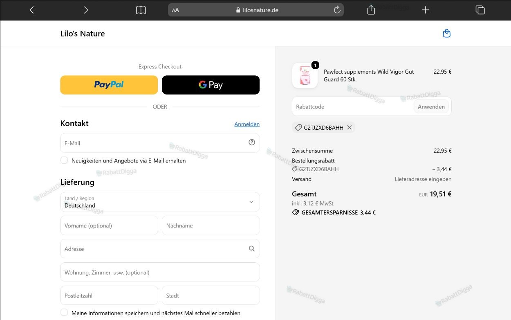
Task: Click the Lieferadresse eingeben shipping text
Action: pos(423,179)
